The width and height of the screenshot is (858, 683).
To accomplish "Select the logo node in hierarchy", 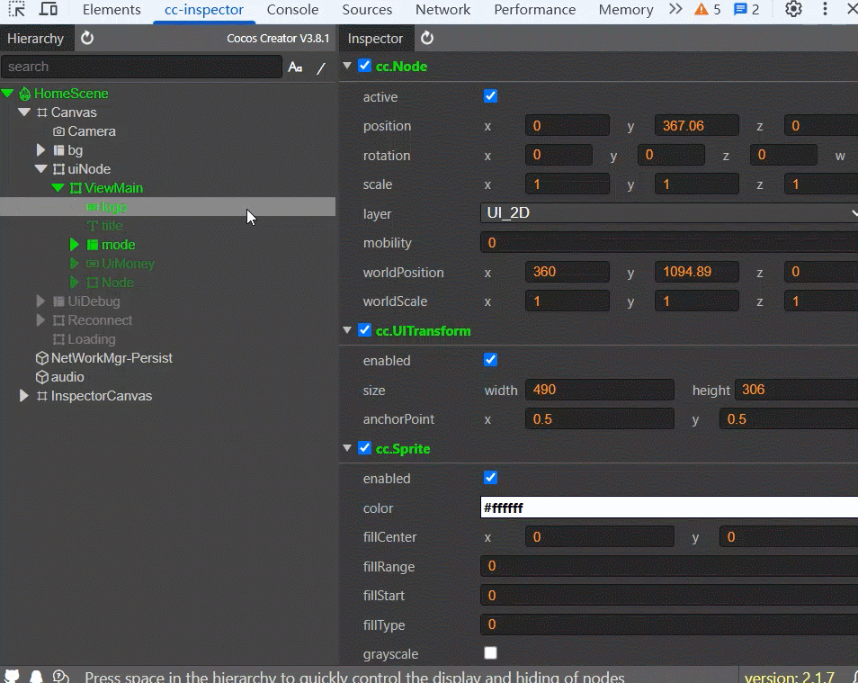I will (167, 206).
